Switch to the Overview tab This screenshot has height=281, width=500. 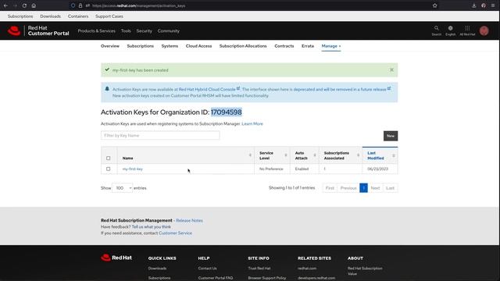click(x=110, y=46)
